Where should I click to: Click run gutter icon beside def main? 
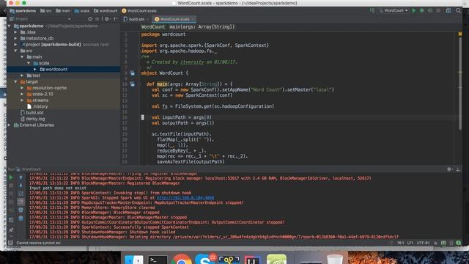coord(132,84)
